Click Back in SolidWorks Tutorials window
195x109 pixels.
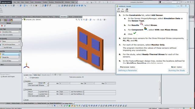(122, 10)
